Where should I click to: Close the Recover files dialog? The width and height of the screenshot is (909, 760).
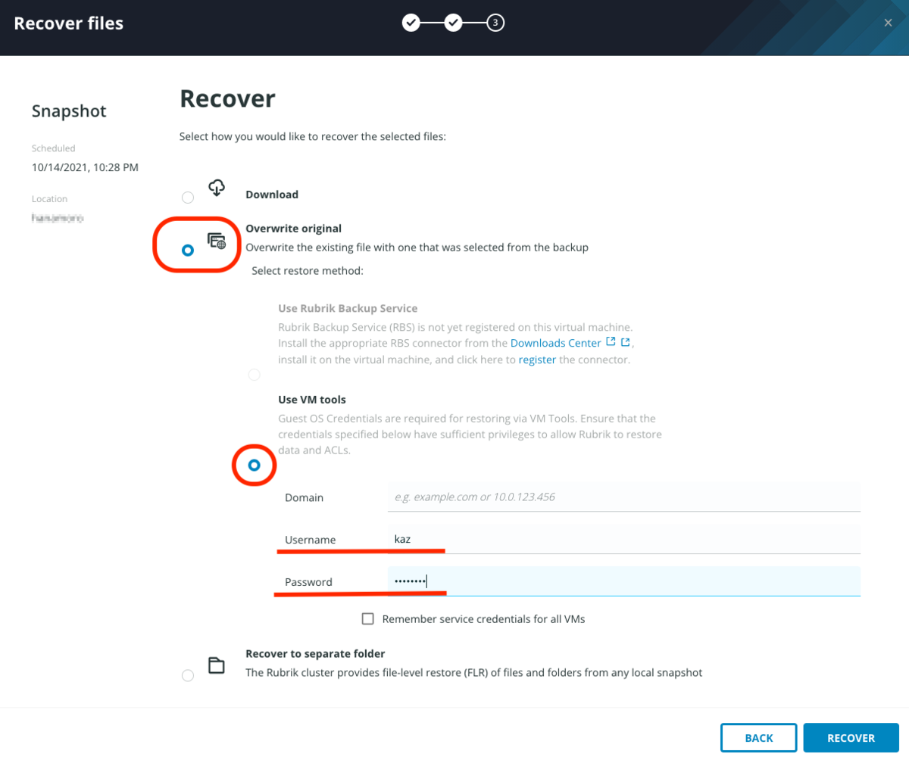pyautogui.click(x=888, y=23)
